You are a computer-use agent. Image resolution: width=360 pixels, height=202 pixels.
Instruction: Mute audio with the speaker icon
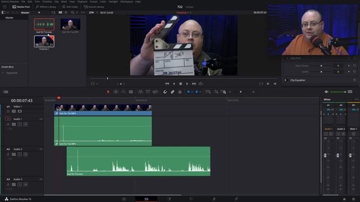(326, 92)
